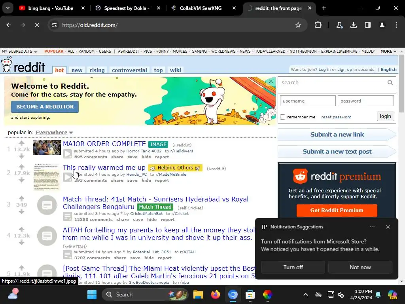Open the r/Helldivers subreddit link
This screenshot has width=405, height=304.
182,151
